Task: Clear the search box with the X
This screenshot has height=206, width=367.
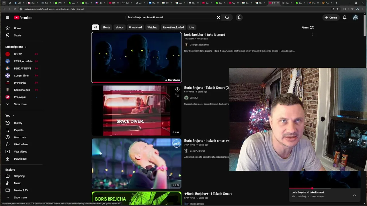Action: [x=218, y=17]
